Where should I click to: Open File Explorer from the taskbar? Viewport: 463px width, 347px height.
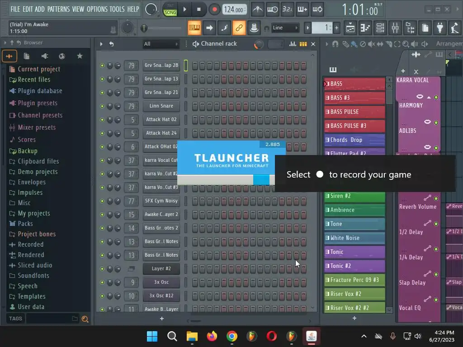(x=192, y=336)
